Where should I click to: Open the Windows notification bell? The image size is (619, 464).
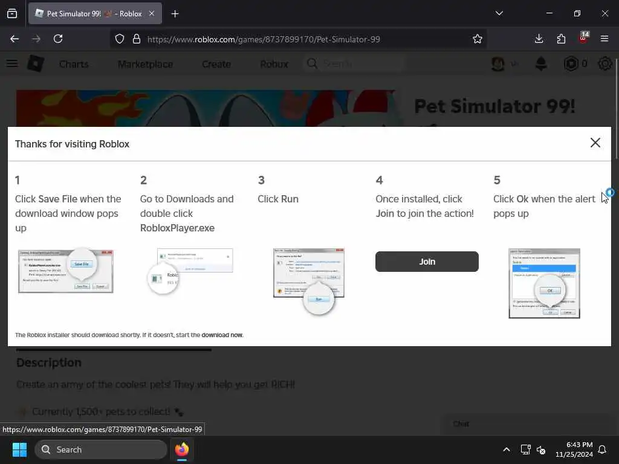coord(602,449)
